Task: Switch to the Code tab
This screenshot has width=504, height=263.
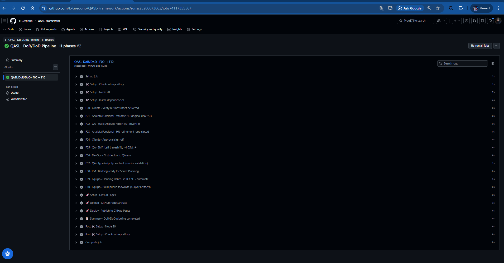Action: coord(8,29)
